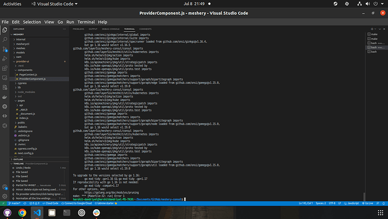Screen dimensions: 388x219
Task: Switch to the PROBLEMS tab
Action: (78, 29)
